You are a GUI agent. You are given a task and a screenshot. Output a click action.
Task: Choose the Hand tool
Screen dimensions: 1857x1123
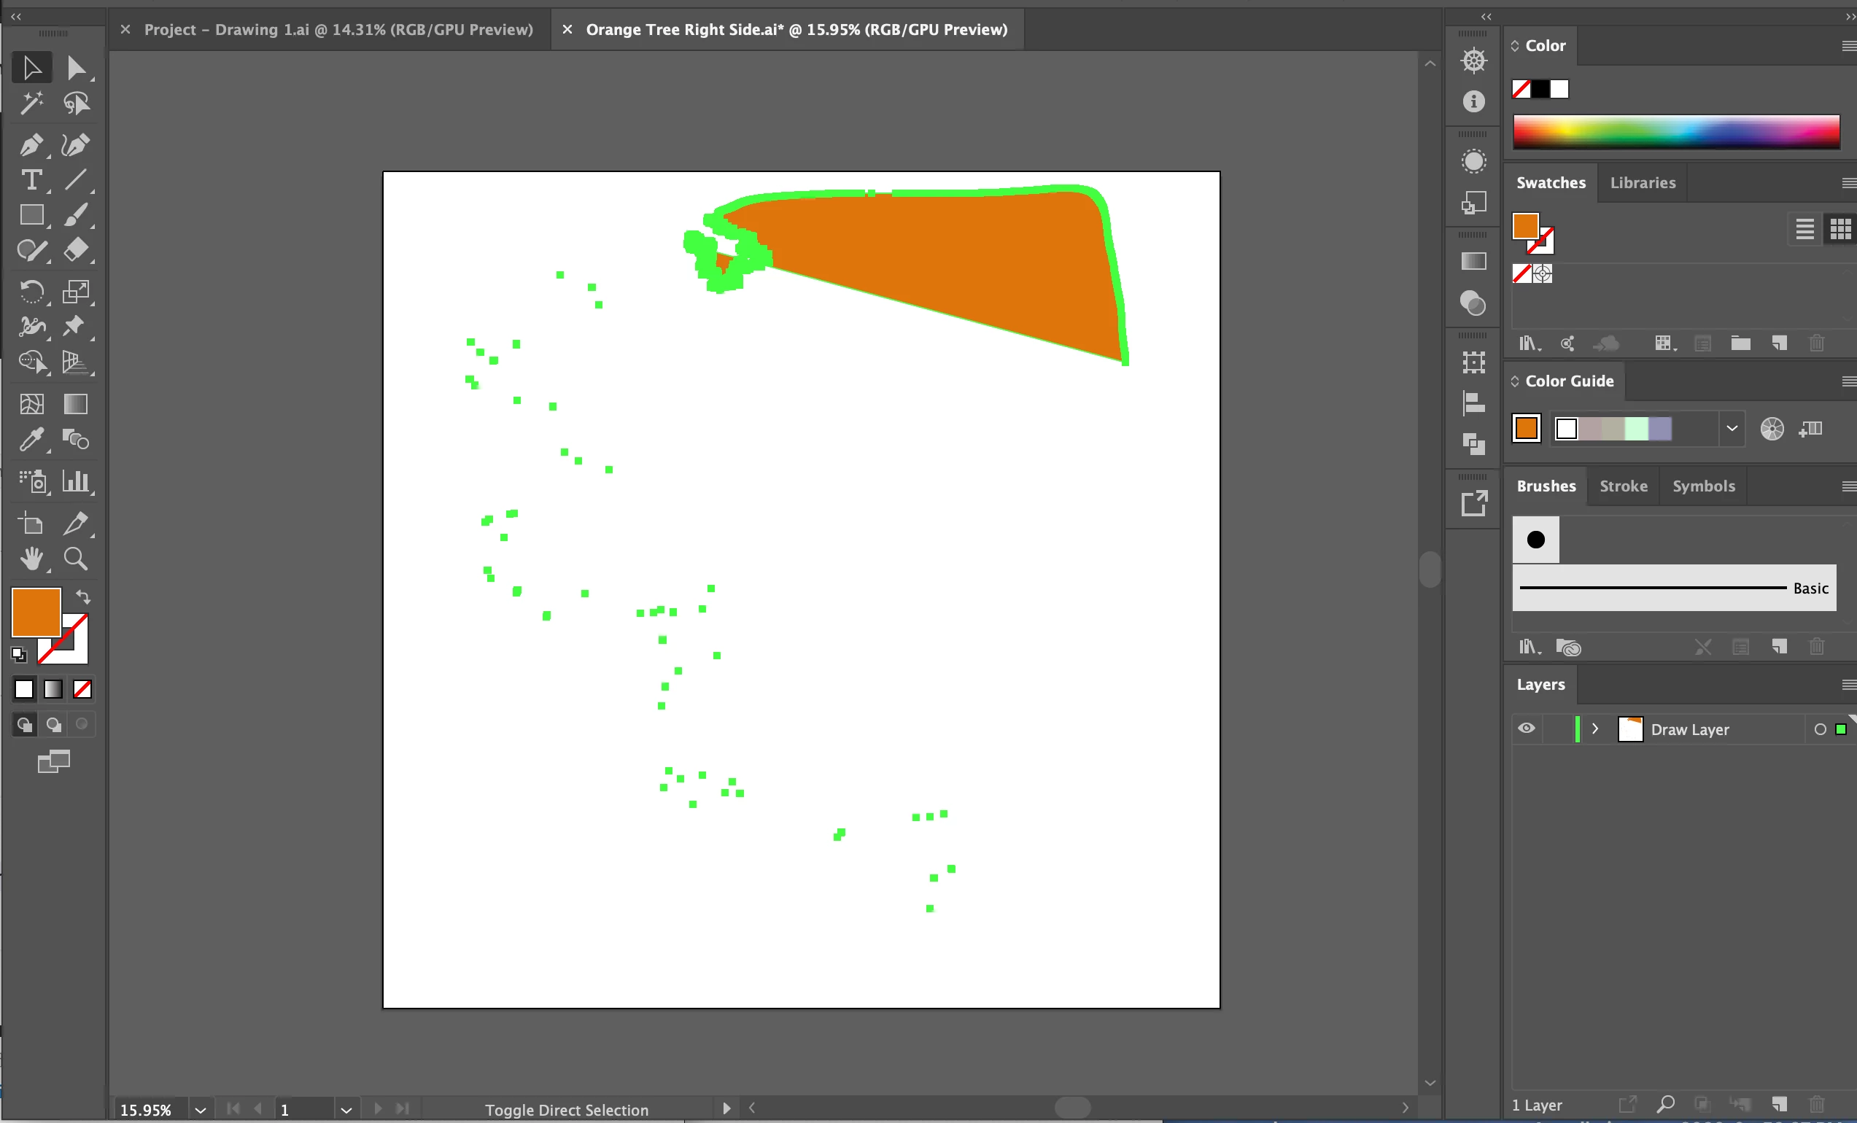coord(31,559)
